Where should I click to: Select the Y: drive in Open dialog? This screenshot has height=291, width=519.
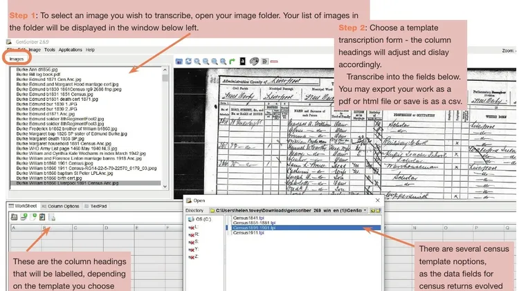point(194,249)
